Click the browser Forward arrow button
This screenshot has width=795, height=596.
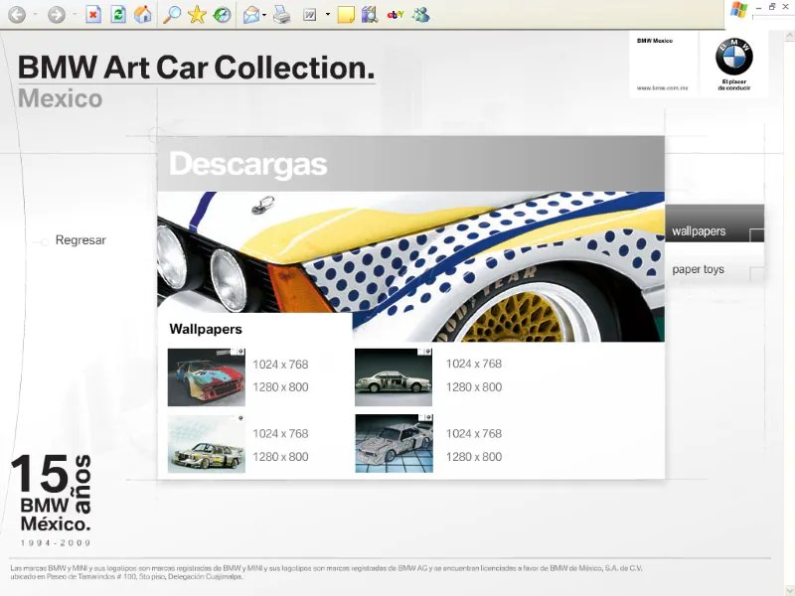[x=57, y=15]
